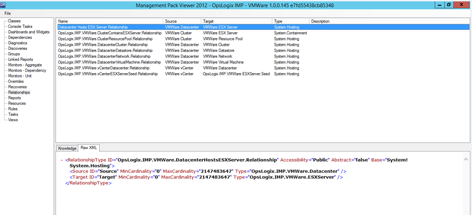
Task: Switch to the Knowledge tab
Action: point(67,148)
